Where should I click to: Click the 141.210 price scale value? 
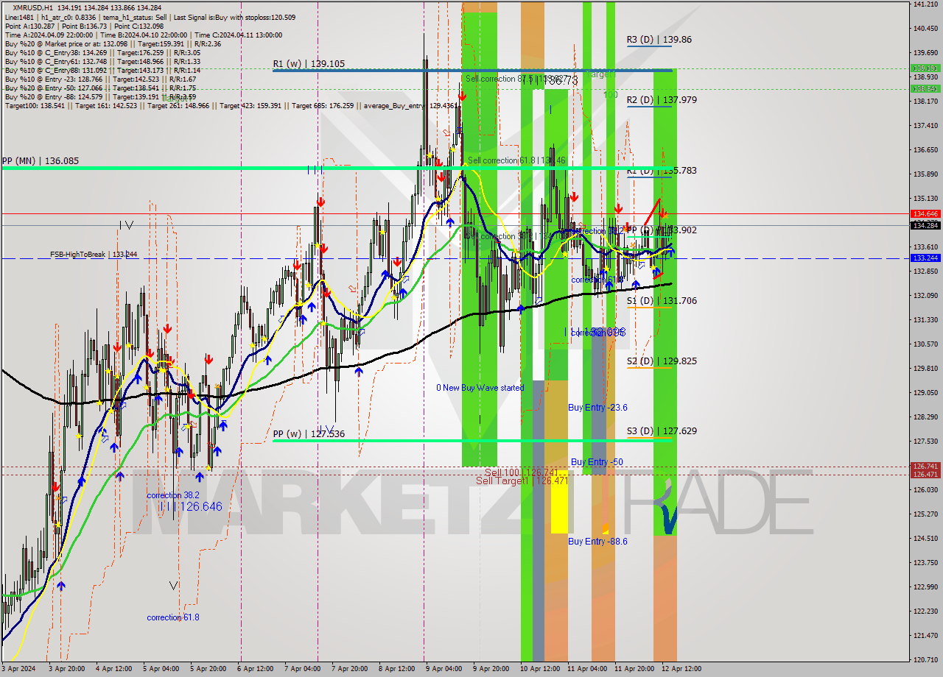point(925,4)
